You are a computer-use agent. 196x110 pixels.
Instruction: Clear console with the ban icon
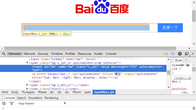pyautogui.click(x=4, y=103)
